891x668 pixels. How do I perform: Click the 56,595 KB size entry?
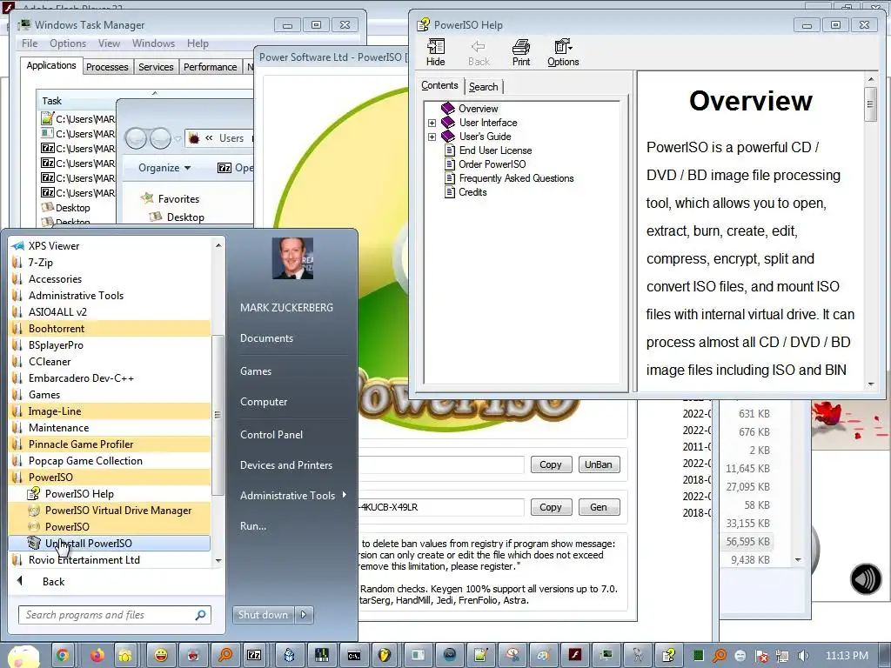[x=747, y=542]
